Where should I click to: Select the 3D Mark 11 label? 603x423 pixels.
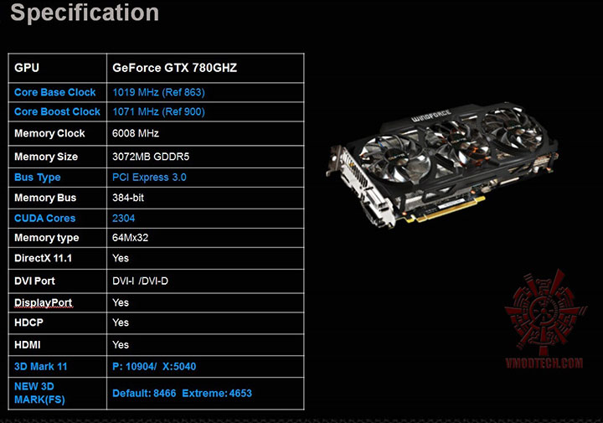[41, 367]
